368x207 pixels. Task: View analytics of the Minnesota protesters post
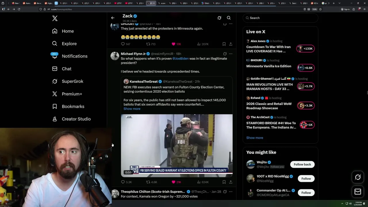(203, 44)
